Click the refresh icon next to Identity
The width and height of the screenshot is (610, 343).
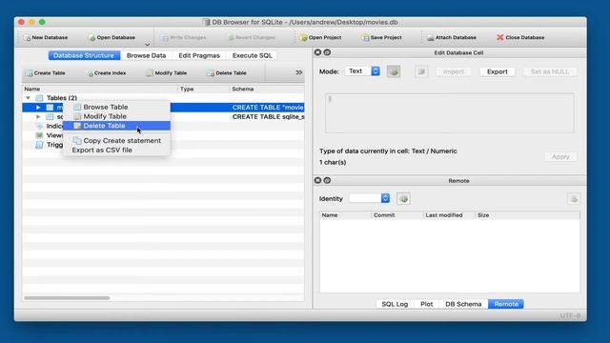(x=403, y=199)
